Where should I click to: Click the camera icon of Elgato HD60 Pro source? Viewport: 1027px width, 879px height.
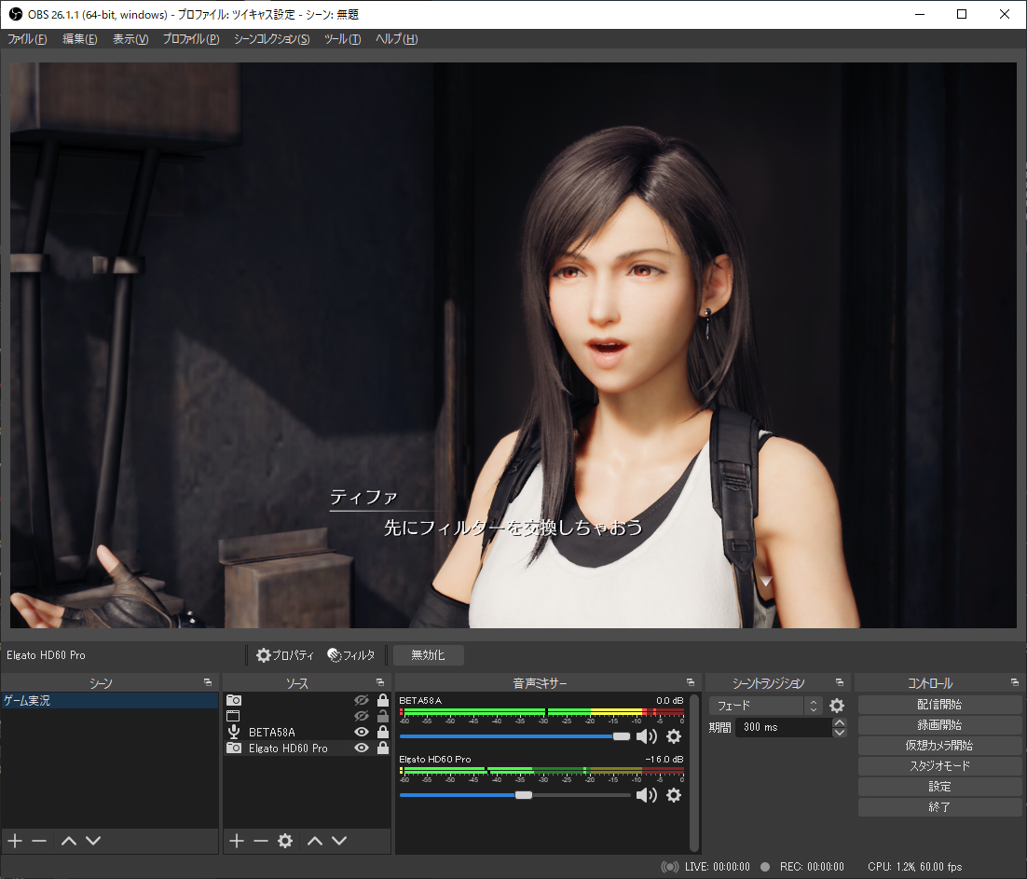(x=233, y=748)
